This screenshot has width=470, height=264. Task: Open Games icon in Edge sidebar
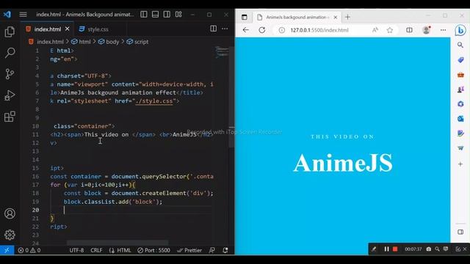click(460, 89)
